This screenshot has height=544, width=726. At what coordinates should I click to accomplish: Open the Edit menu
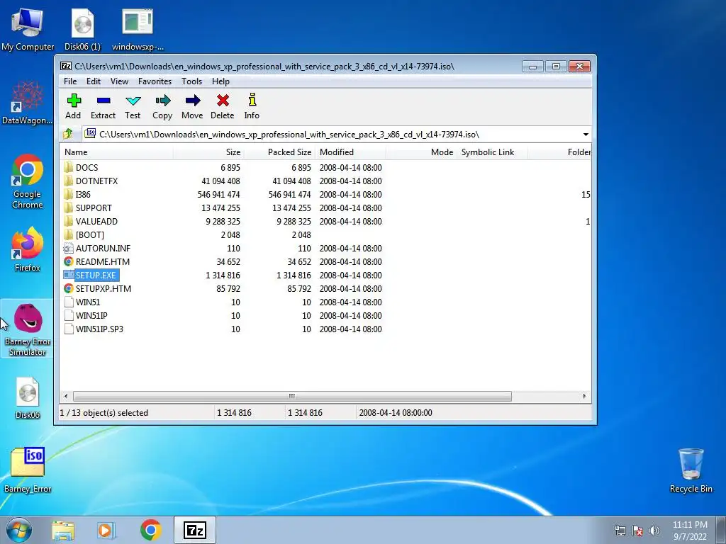[94, 81]
